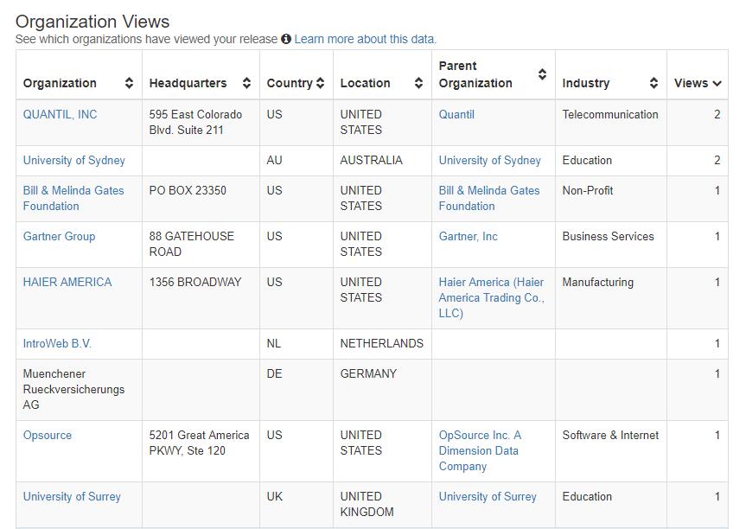This screenshot has height=529, width=746.
Task: Open QUANTIL, INC organization link
Action: point(60,115)
